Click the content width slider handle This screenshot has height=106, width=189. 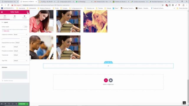pyautogui.click(x=2, y=39)
